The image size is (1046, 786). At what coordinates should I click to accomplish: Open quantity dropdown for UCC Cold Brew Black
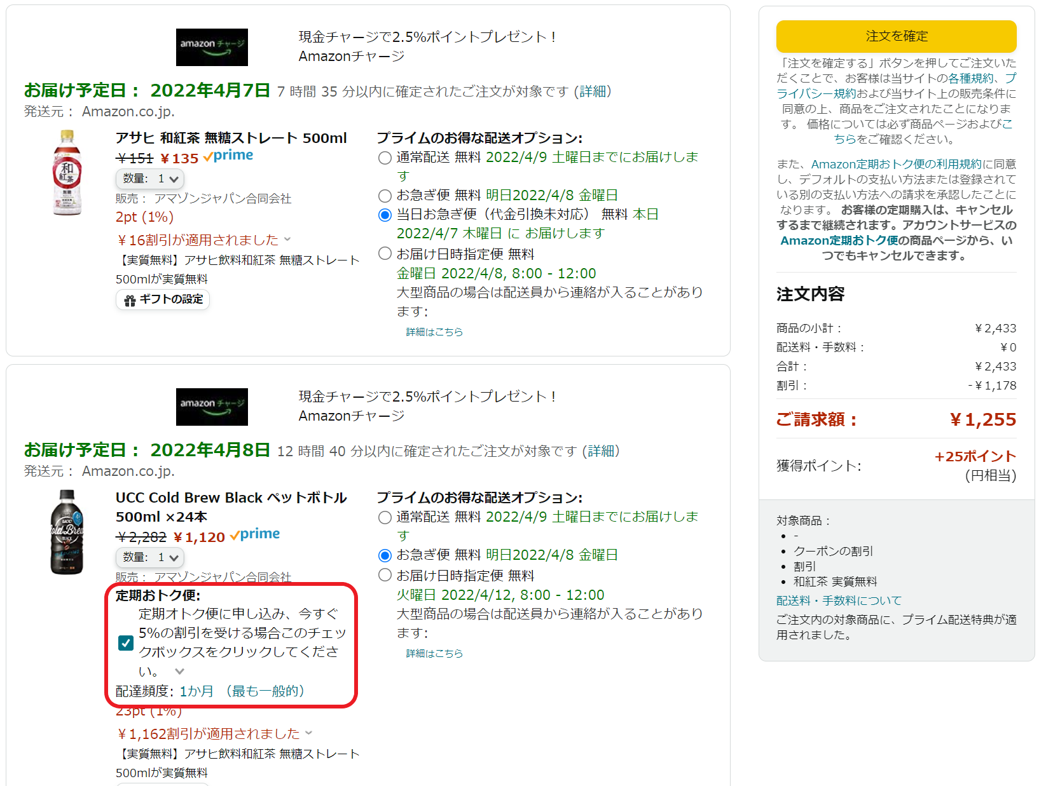tap(150, 557)
